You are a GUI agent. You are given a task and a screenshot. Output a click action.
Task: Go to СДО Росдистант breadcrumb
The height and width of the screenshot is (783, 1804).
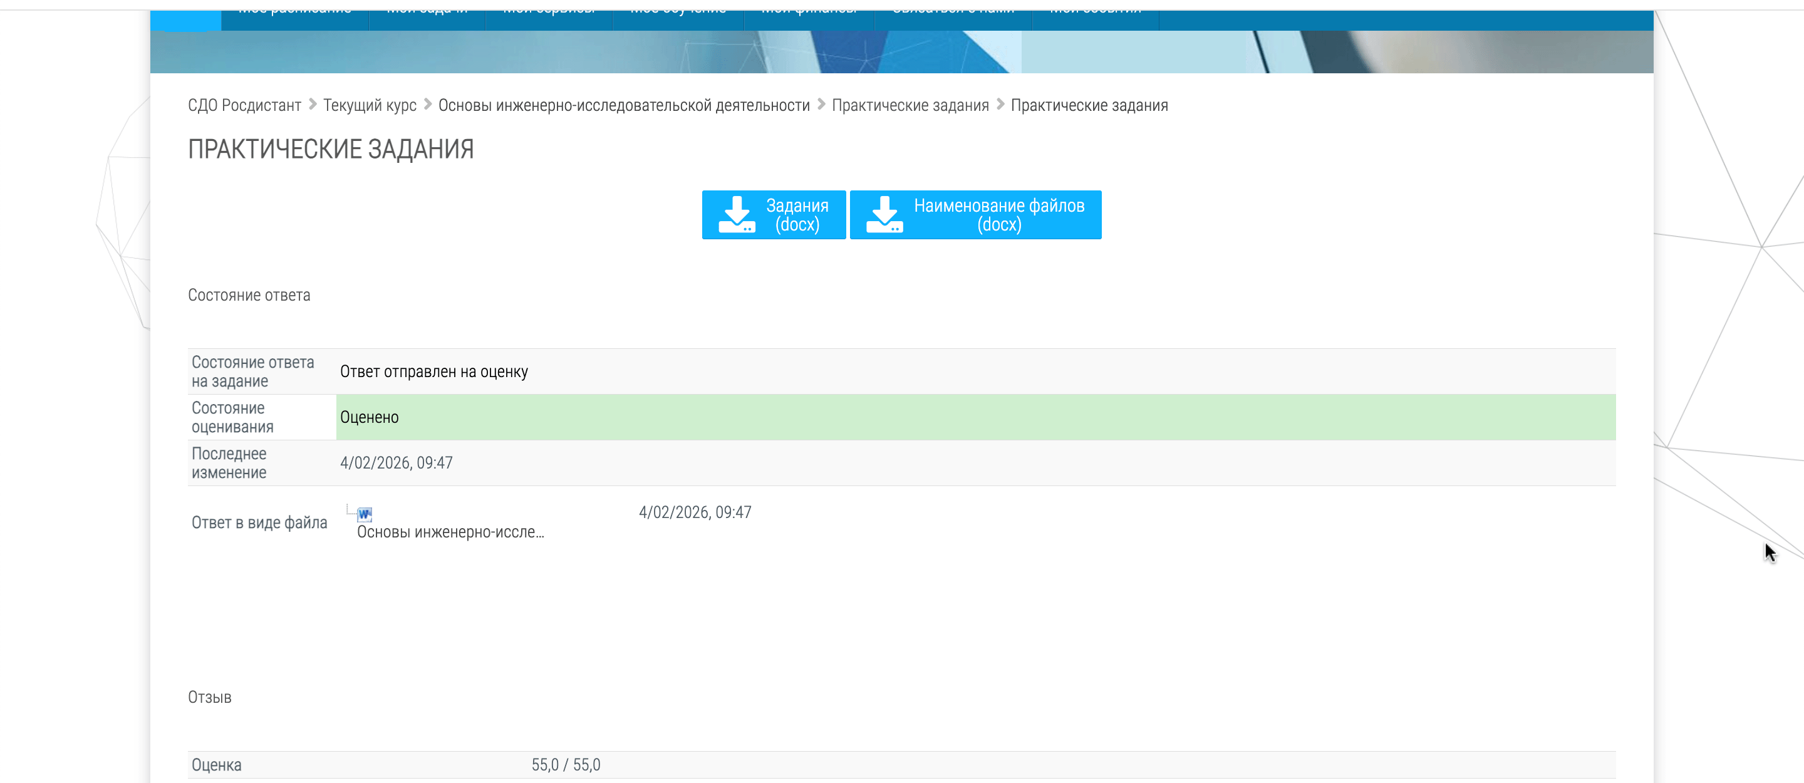tap(244, 105)
